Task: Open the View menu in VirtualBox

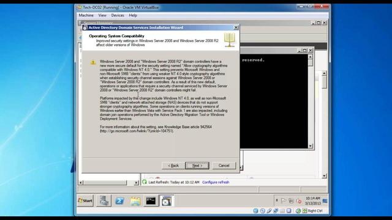Action: pos(102,15)
